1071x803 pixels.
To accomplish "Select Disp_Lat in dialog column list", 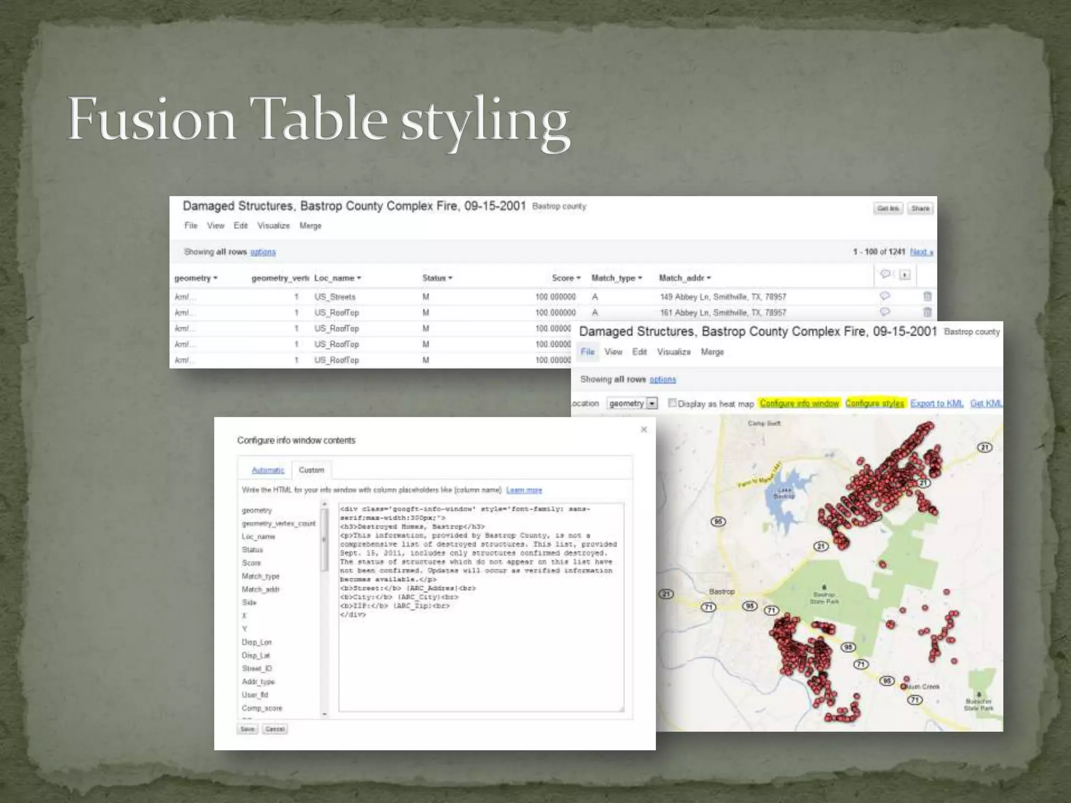I will click(x=256, y=655).
